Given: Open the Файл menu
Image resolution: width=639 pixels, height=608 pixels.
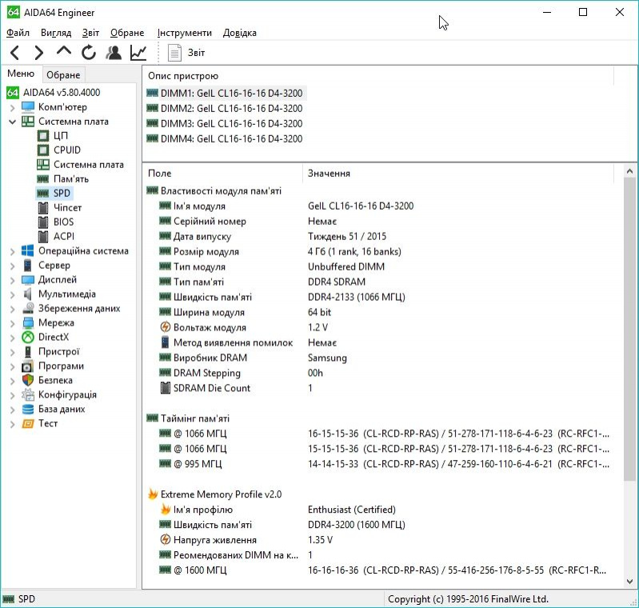Looking at the screenshot, I should pyautogui.click(x=18, y=33).
